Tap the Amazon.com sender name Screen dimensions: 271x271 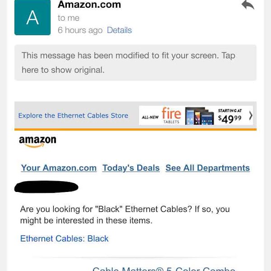tap(89, 5)
